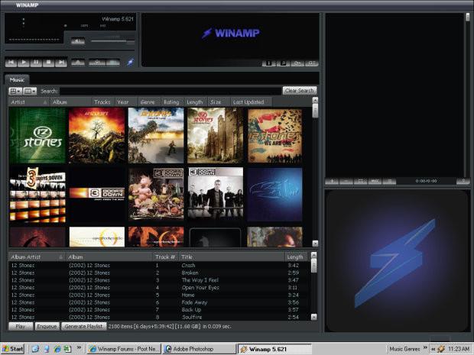The width and height of the screenshot is (474, 355).
Task: Mute audio with the speaker button
Action: [x=78, y=40]
